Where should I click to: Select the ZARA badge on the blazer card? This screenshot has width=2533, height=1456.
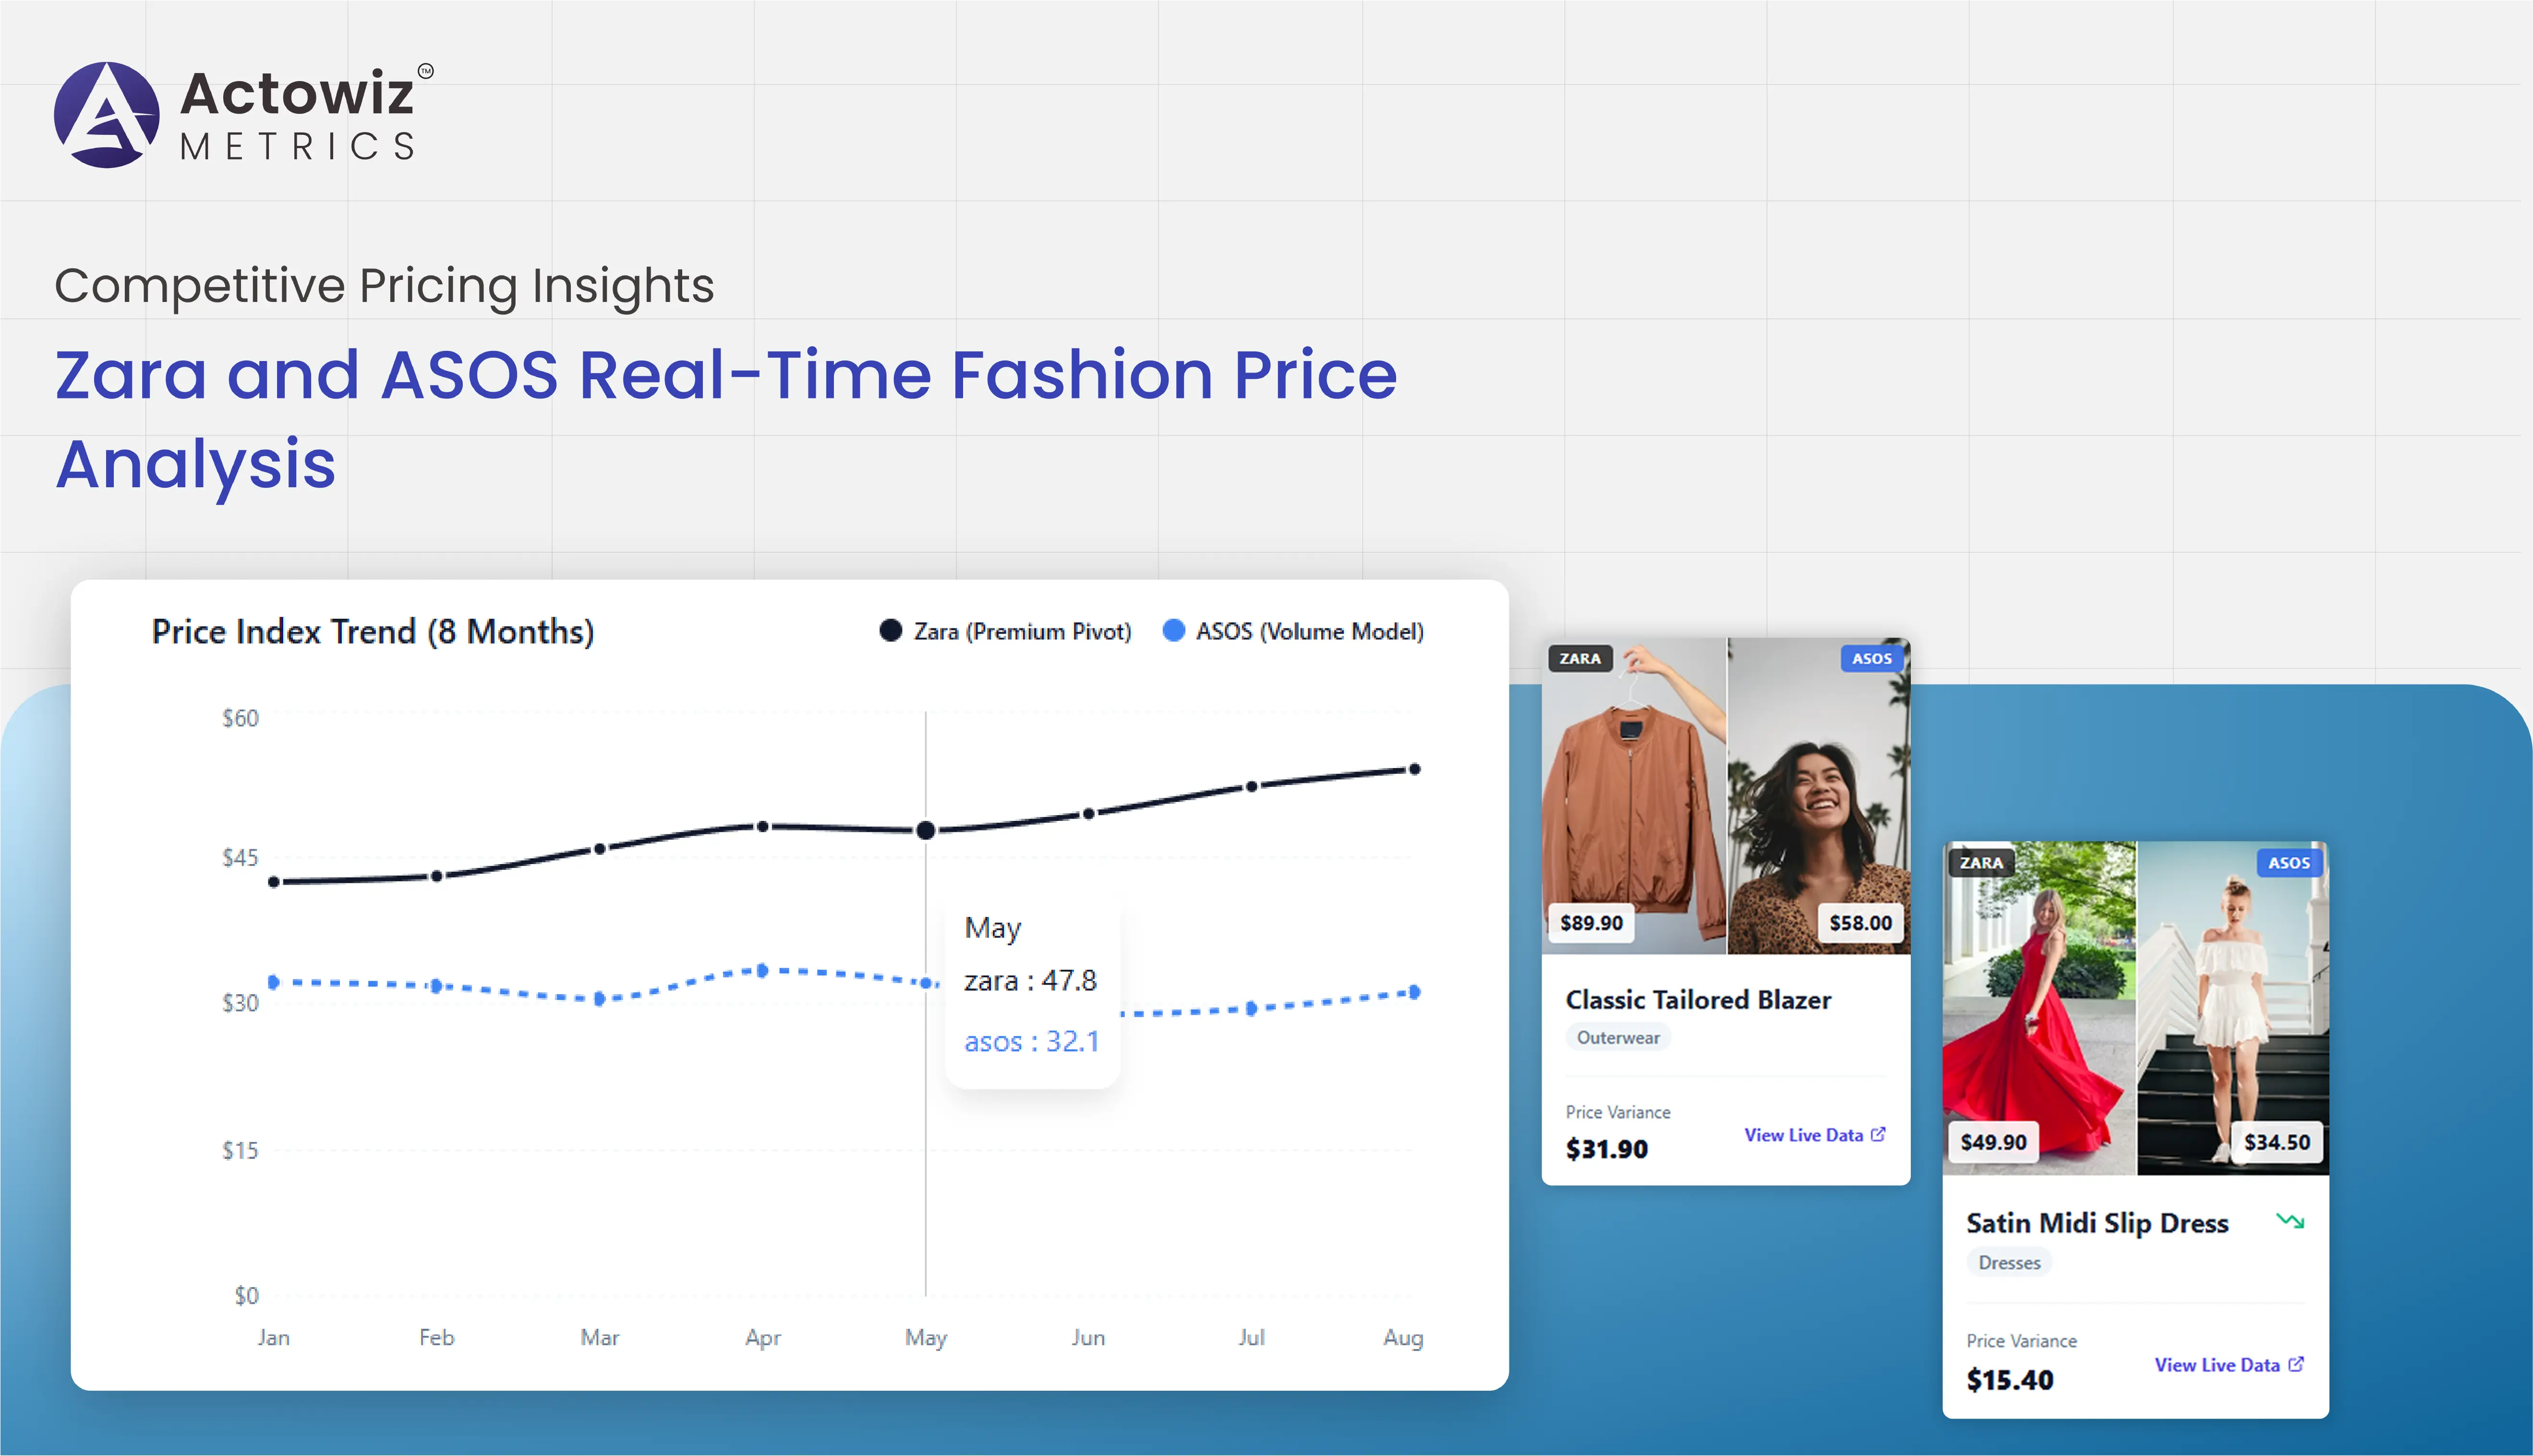(1580, 659)
